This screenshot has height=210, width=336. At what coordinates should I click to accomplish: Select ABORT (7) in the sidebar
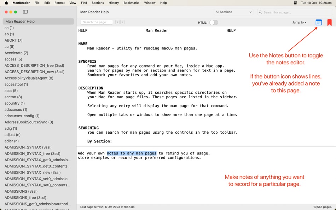pos(38,40)
